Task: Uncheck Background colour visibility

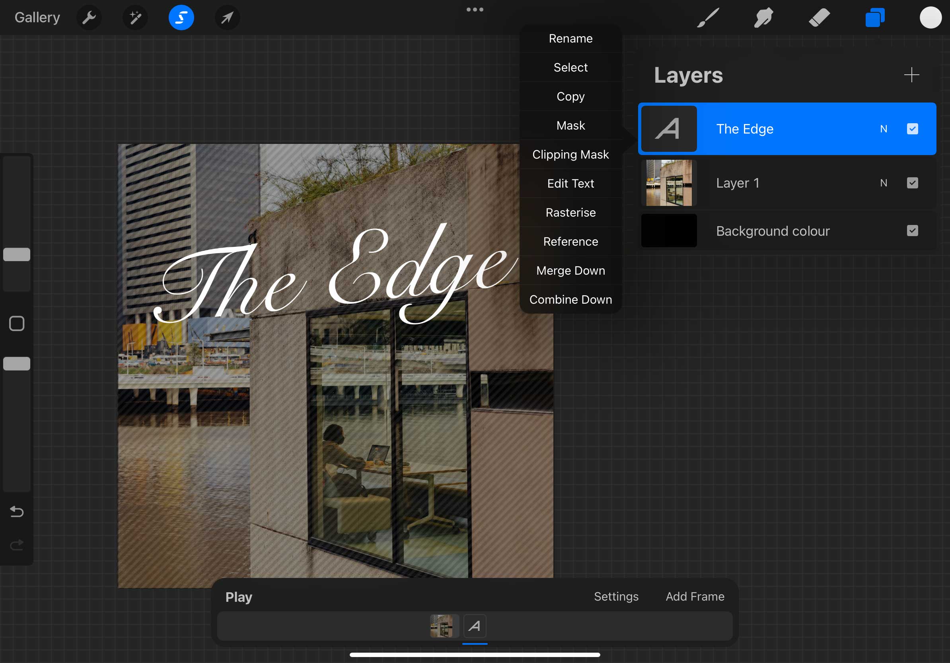Action: point(912,231)
